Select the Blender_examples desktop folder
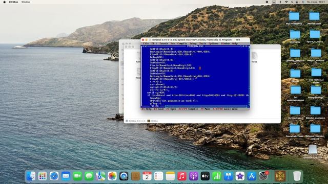328x184 pixels. (316, 110)
